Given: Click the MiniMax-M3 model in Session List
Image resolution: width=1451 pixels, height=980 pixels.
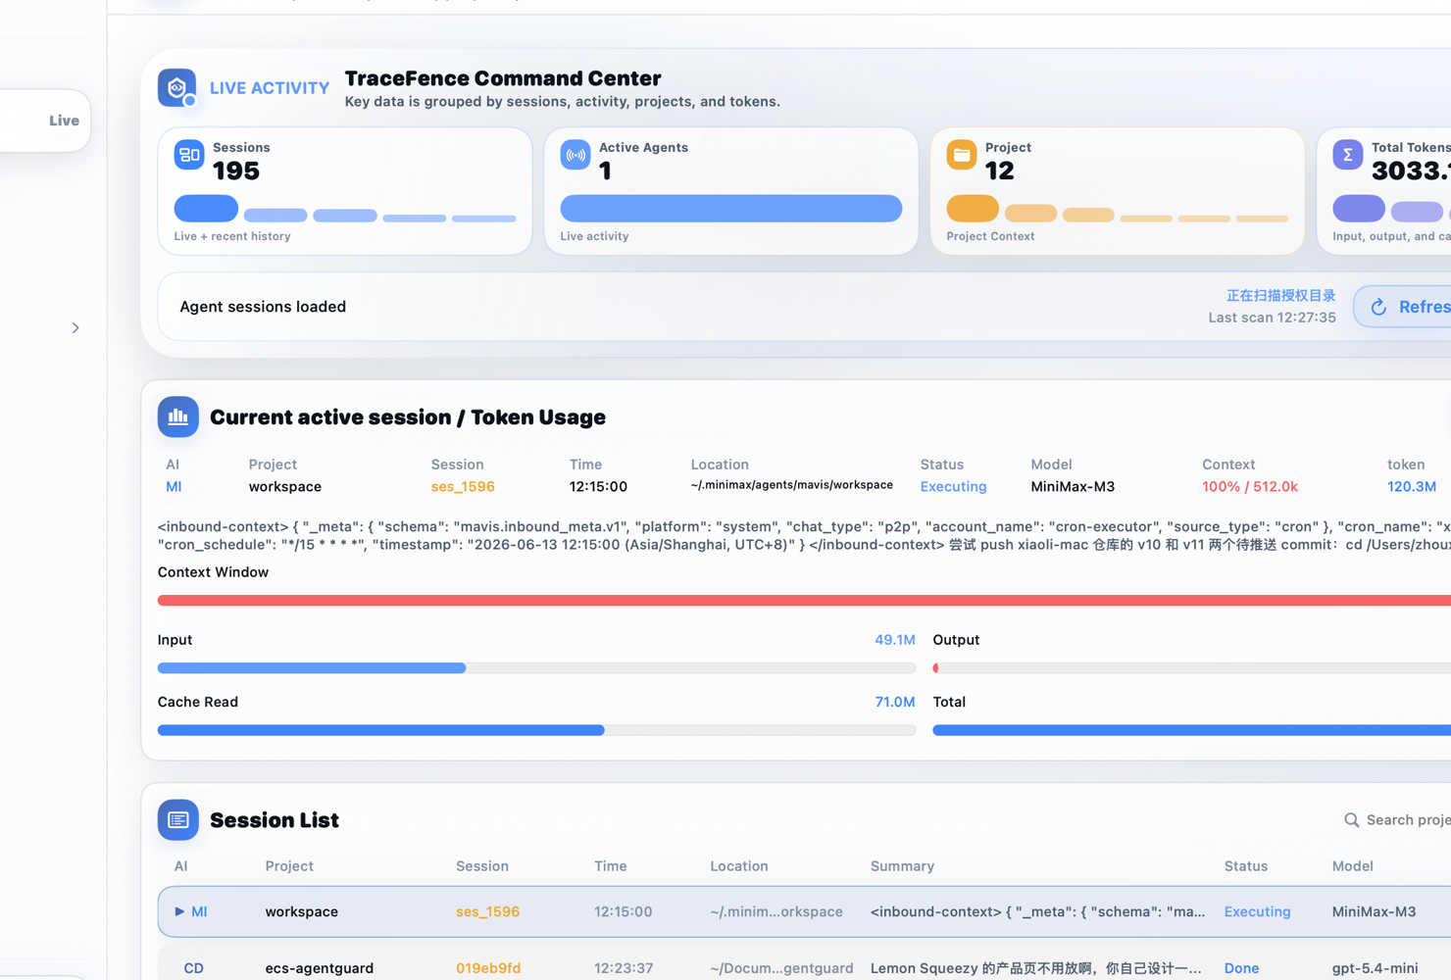Looking at the screenshot, I should (x=1374, y=911).
